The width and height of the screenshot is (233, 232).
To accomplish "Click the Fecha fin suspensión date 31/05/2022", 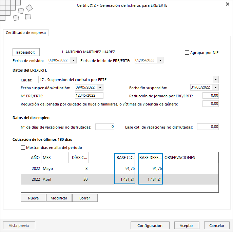I will pyautogui.click(x=200, y=87).
